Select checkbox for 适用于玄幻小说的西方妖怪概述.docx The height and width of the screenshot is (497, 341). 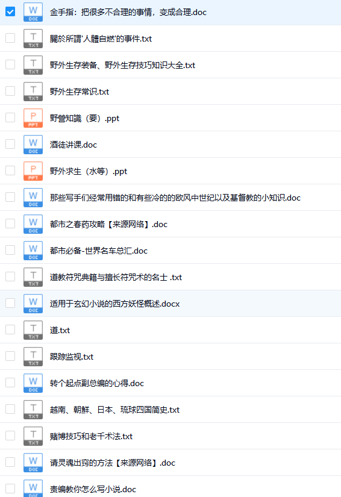point(10,304)
